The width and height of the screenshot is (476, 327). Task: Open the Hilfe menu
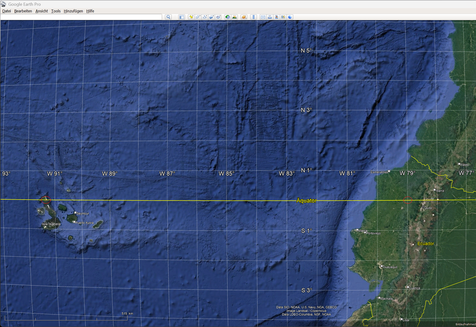90,11
